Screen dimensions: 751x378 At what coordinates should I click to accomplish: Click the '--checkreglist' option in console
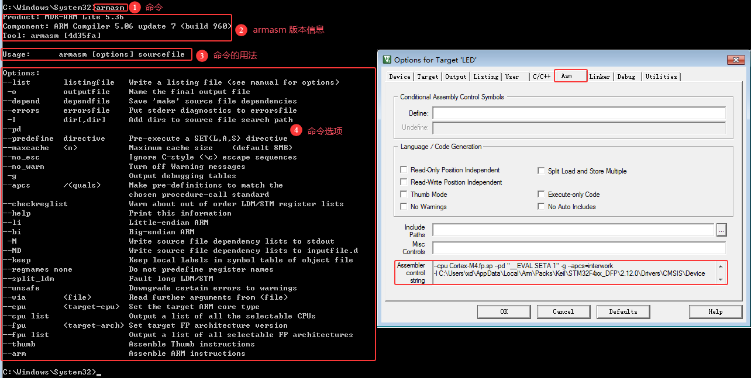35,204
